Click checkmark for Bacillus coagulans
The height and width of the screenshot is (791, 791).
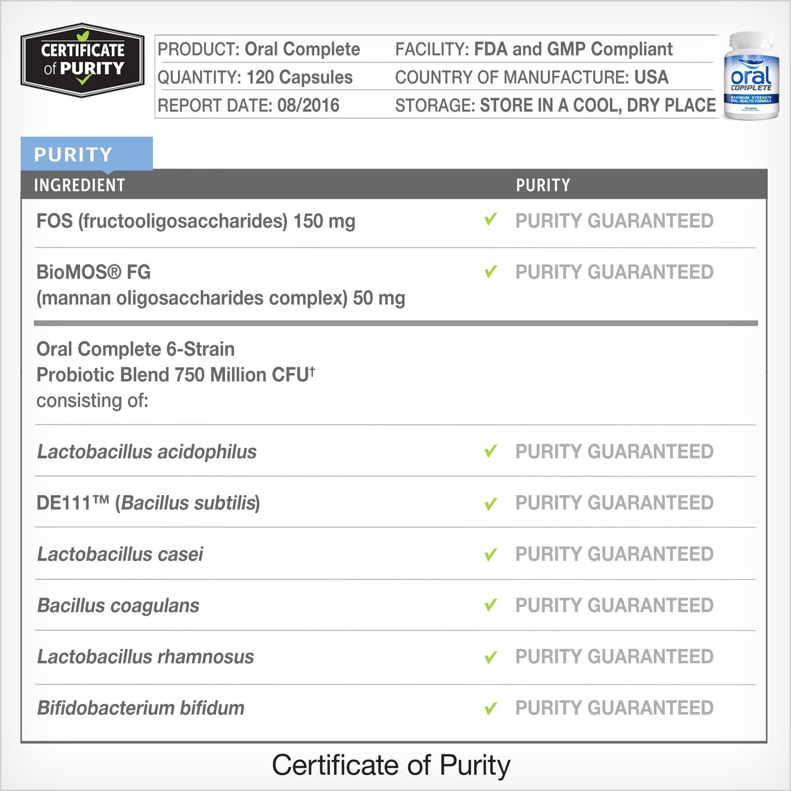[x=490, y=605]
